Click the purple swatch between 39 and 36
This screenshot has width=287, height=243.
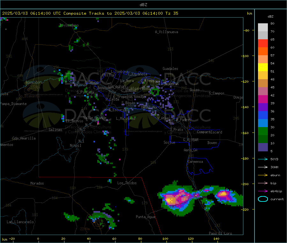click(263, 107)
